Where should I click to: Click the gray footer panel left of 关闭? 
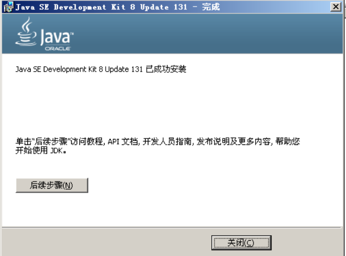pyautogui.click(x=106, y=242)
